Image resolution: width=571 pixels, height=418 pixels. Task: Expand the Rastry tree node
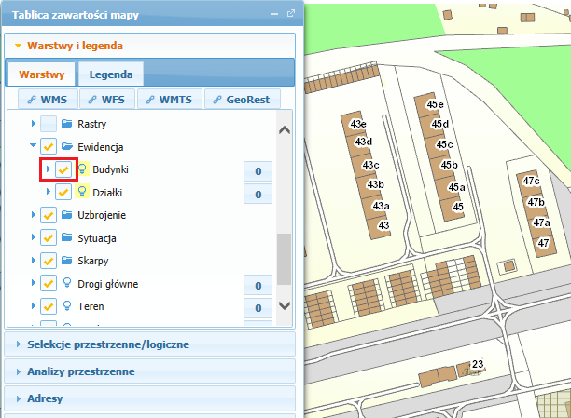tap(34, 123)
